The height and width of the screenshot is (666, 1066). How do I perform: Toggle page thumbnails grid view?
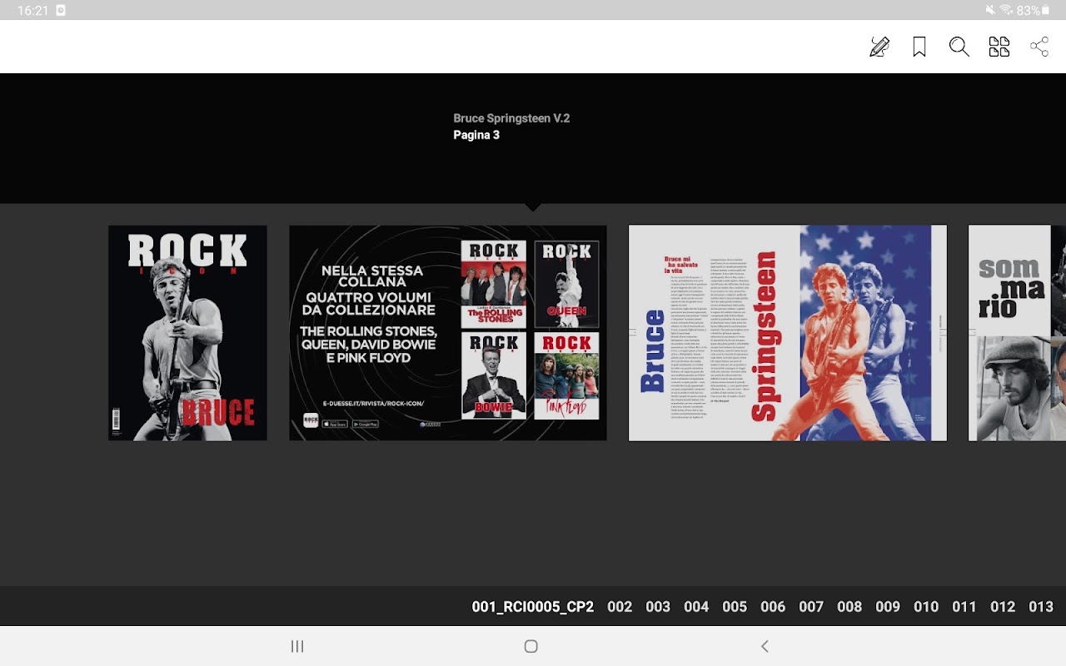pyautogui.click(x=999, y=47)
